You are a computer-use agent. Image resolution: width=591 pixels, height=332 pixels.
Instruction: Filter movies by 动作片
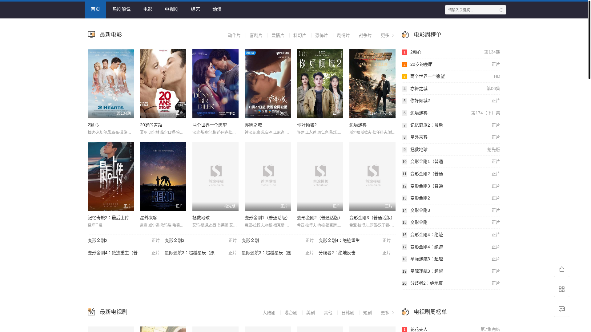(234, 36)
